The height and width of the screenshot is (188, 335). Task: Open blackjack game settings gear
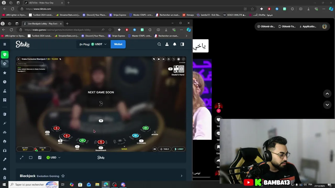click(x=169, y=59)
